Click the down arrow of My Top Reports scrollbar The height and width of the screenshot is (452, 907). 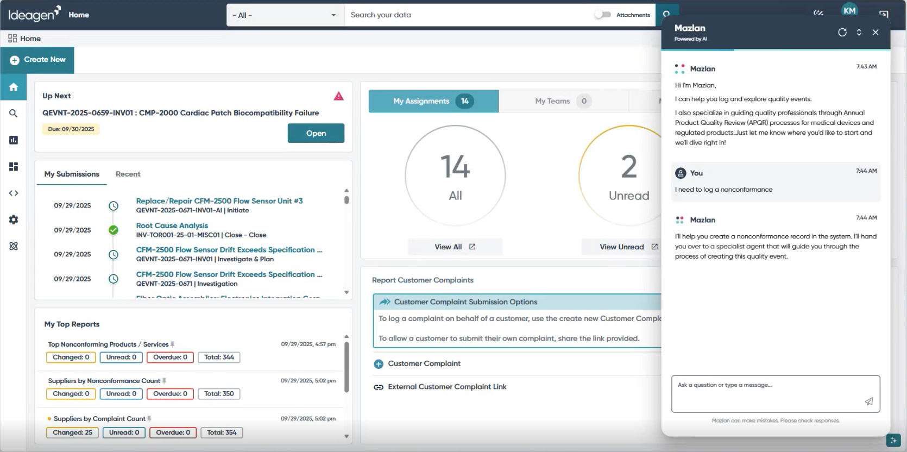point(347,436)
